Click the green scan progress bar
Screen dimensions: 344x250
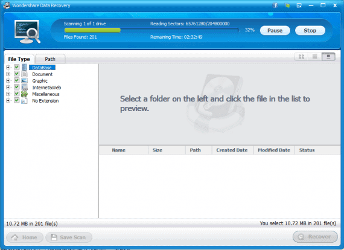coord(92,30)
